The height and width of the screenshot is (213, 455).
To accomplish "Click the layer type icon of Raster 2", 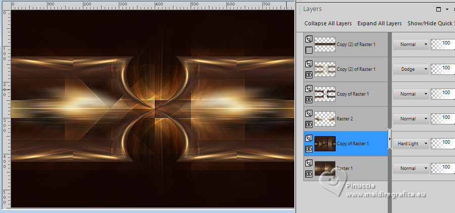I will click(308, 113).
